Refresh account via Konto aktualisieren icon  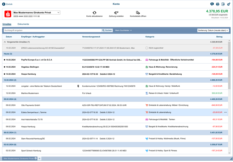point(94,13)
